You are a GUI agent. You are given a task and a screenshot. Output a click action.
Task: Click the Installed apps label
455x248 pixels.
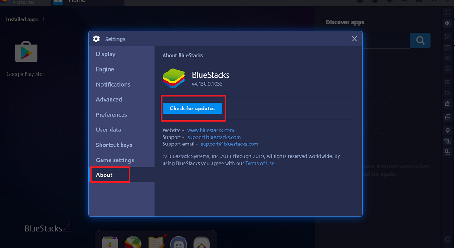coord(22,20)
